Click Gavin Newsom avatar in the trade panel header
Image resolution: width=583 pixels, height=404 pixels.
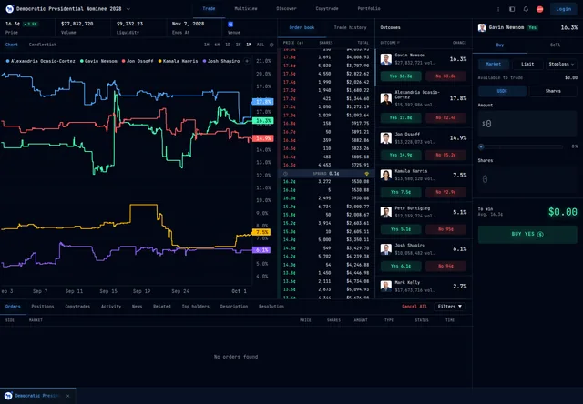point(482,28)
